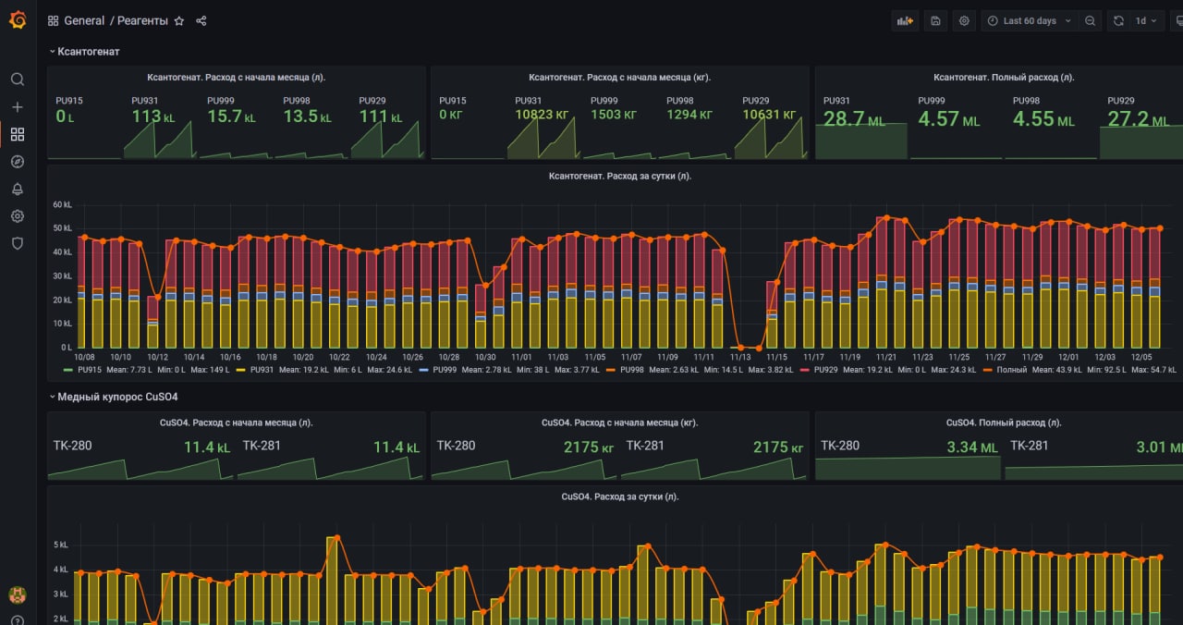Open the Alerting bell icon
The width and height of the screenshot is (1183, 625).
point(17,189)
